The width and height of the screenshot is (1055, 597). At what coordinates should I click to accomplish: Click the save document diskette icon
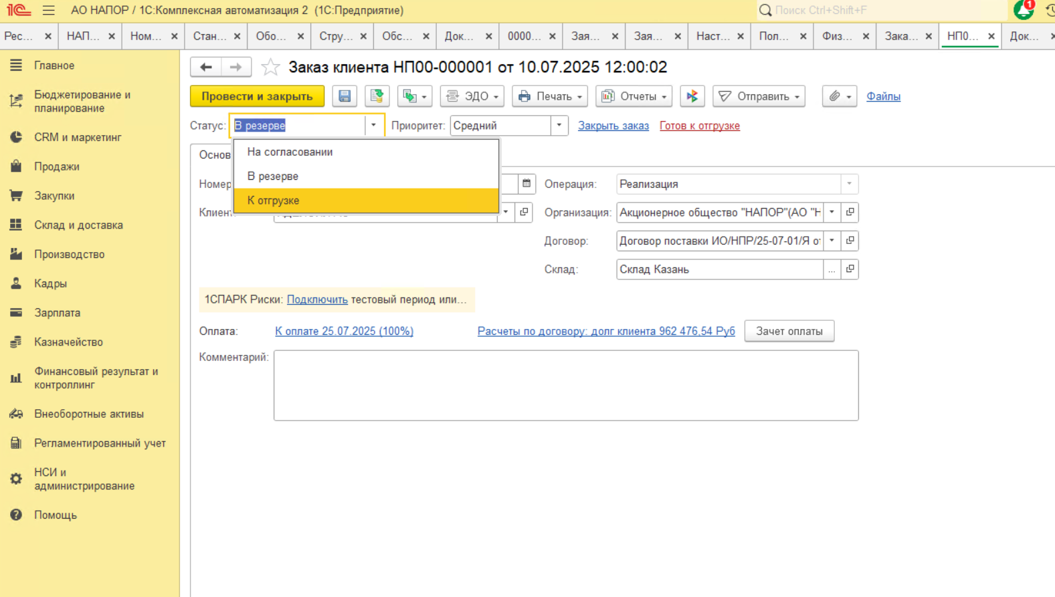point(345,96)
